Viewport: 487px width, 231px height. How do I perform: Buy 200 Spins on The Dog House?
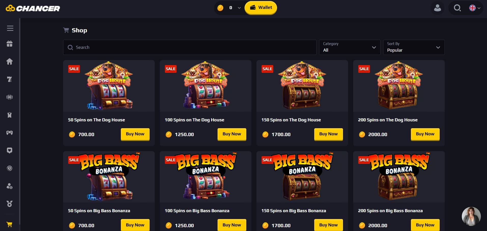click(425, 134)
